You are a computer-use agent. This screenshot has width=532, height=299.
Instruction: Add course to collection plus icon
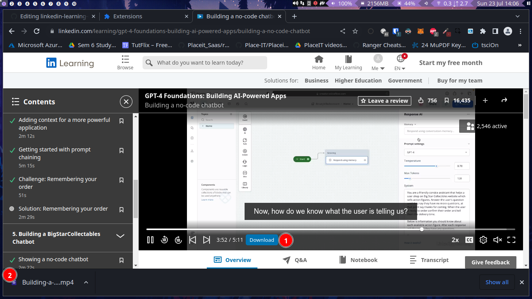click(485, 100)
